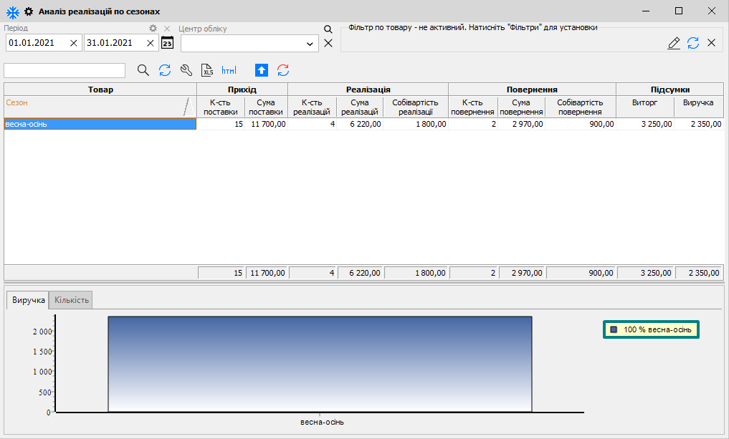Click the toolbar search text field
Screen dimensions: 729x439
65,70
